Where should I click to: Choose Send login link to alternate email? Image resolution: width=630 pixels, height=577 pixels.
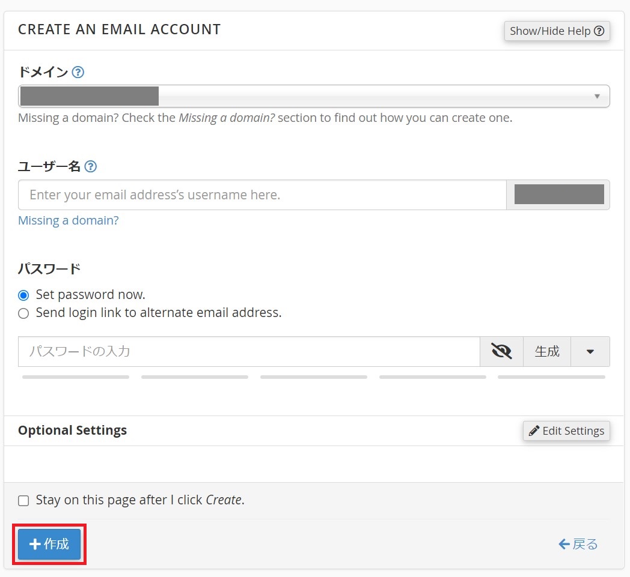tap(23, 313)
